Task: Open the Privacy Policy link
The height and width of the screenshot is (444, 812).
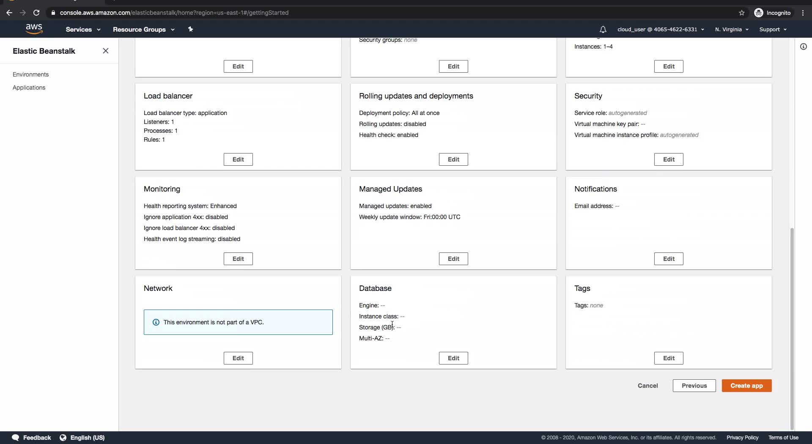Action: tap(742, 438)
